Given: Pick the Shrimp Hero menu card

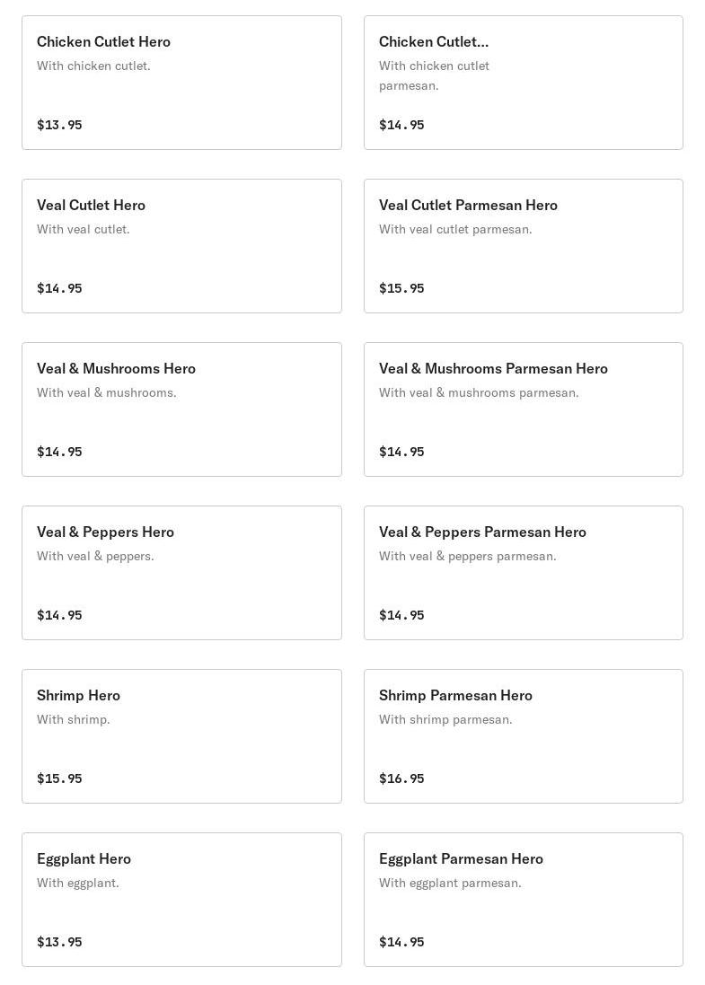Looking at the screenshot, I should (x=181, y=736).
